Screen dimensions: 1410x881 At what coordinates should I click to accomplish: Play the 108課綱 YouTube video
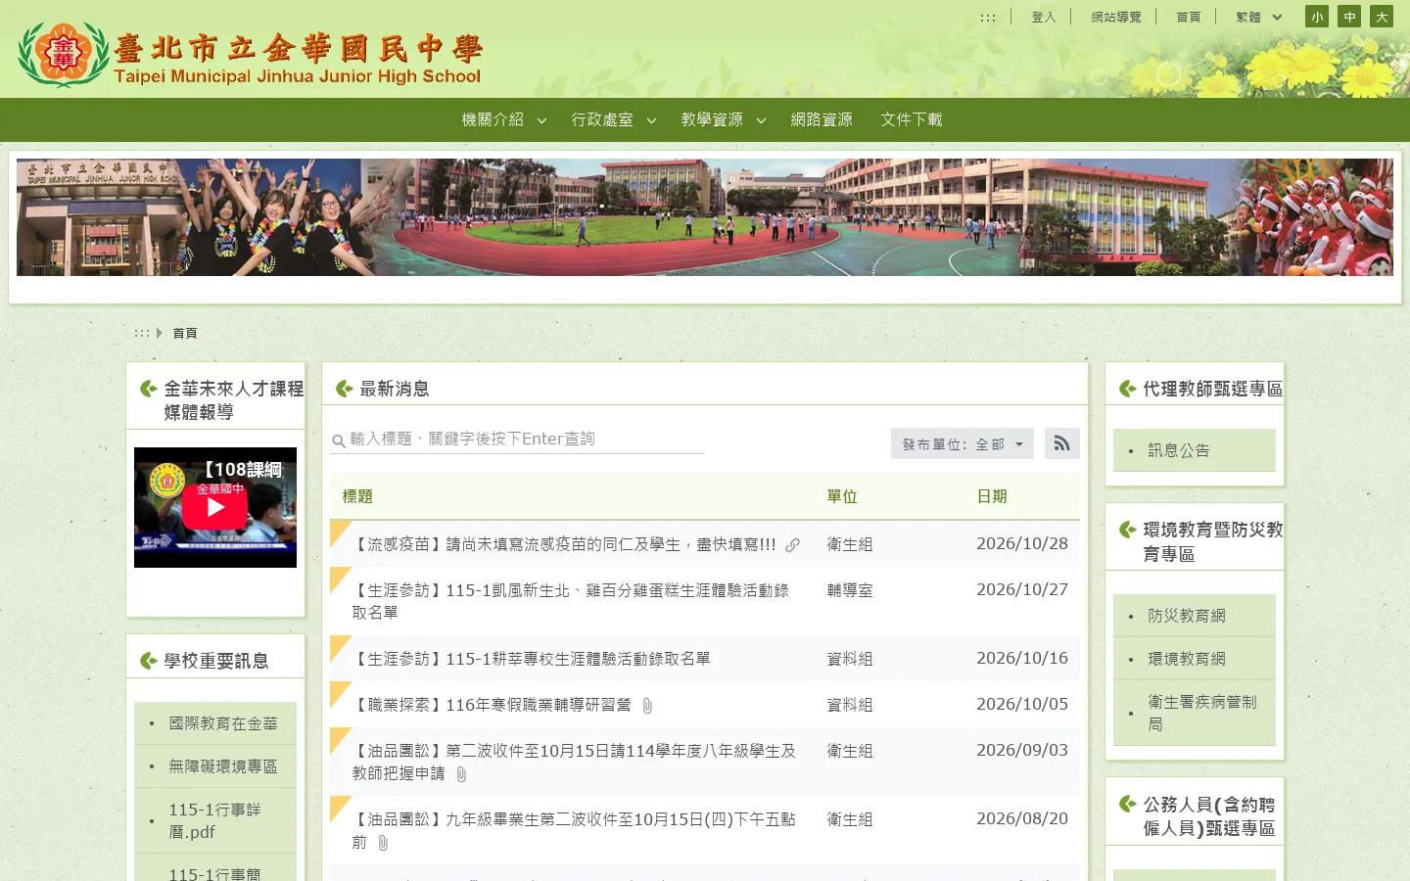click(x=215, y=507)
